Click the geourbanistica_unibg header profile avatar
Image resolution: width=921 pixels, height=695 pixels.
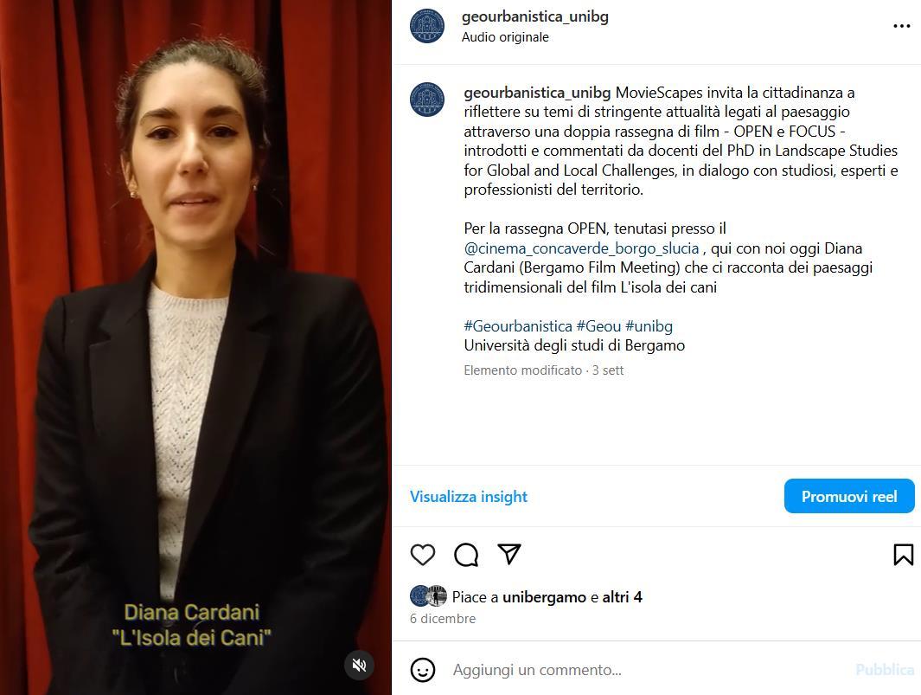tap(427, 26)
